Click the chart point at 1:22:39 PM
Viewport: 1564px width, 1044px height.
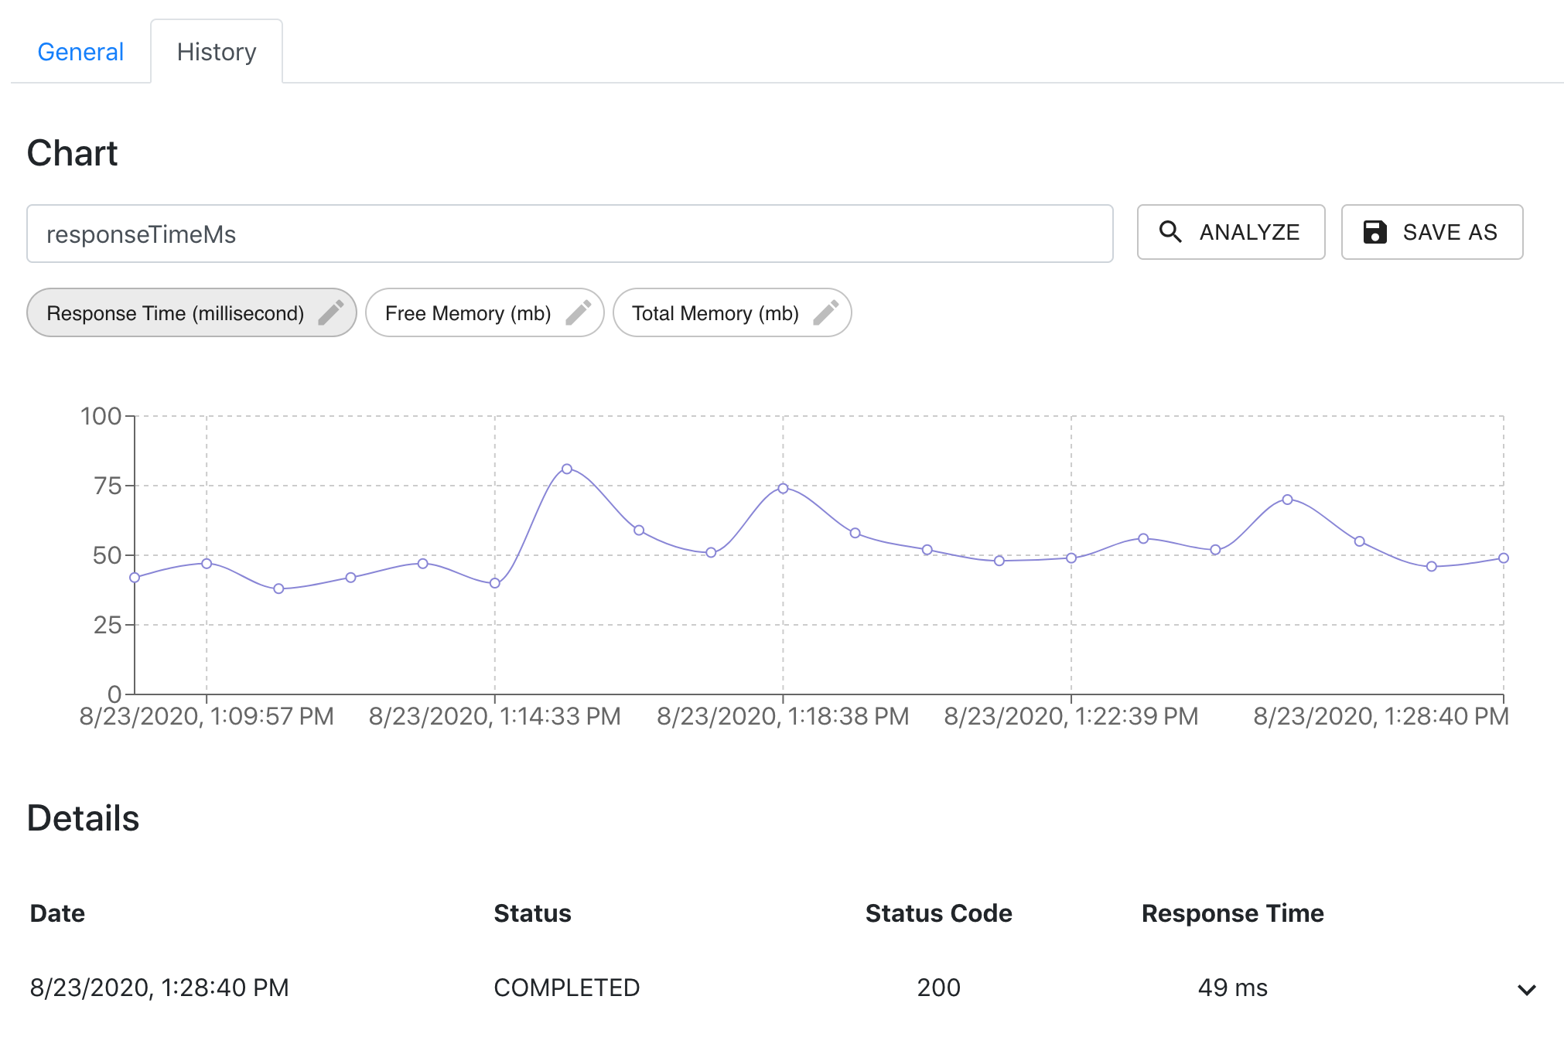point(1071,558)
